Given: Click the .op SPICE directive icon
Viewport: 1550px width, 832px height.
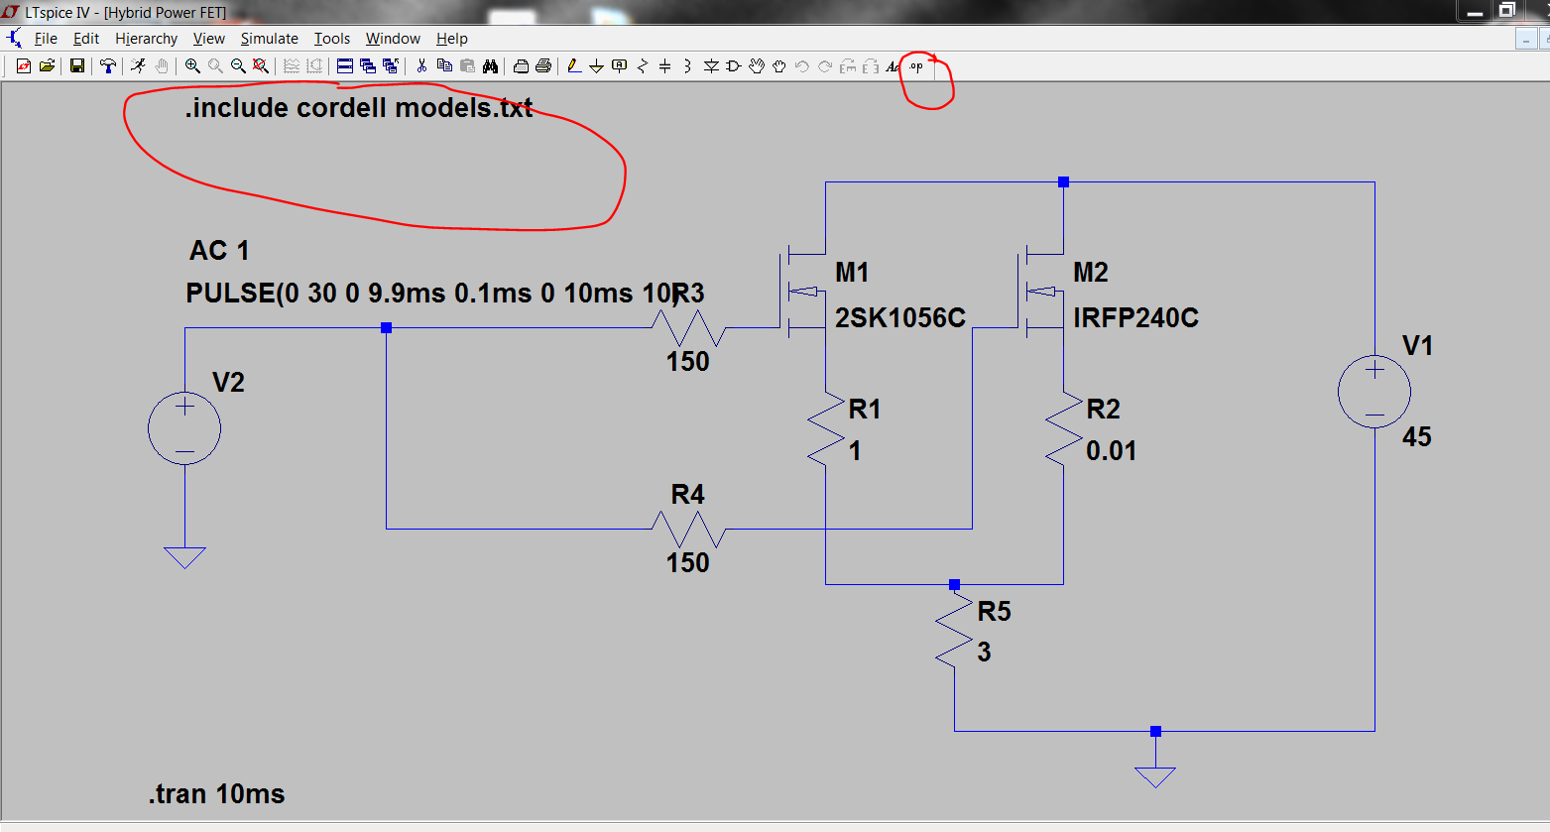Looking at the screenshot, I should 916,66.
